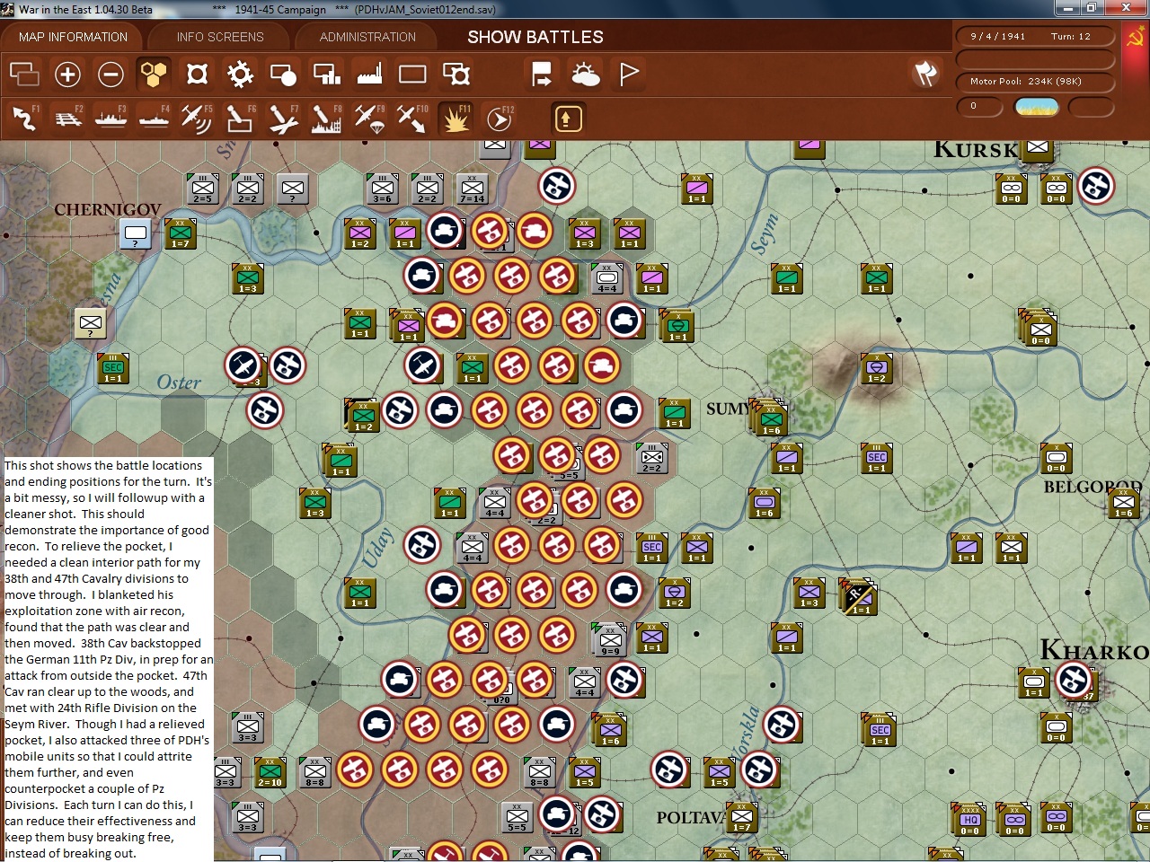
Task: Click the Soviet hammer and sickle emblem
Action: tap(1136, 38)
